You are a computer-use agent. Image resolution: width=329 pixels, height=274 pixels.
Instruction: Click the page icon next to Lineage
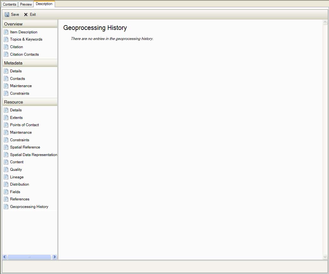coord(6,177)
